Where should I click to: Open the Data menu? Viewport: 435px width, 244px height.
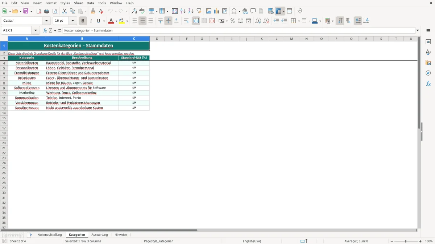(x=90, y=3)
